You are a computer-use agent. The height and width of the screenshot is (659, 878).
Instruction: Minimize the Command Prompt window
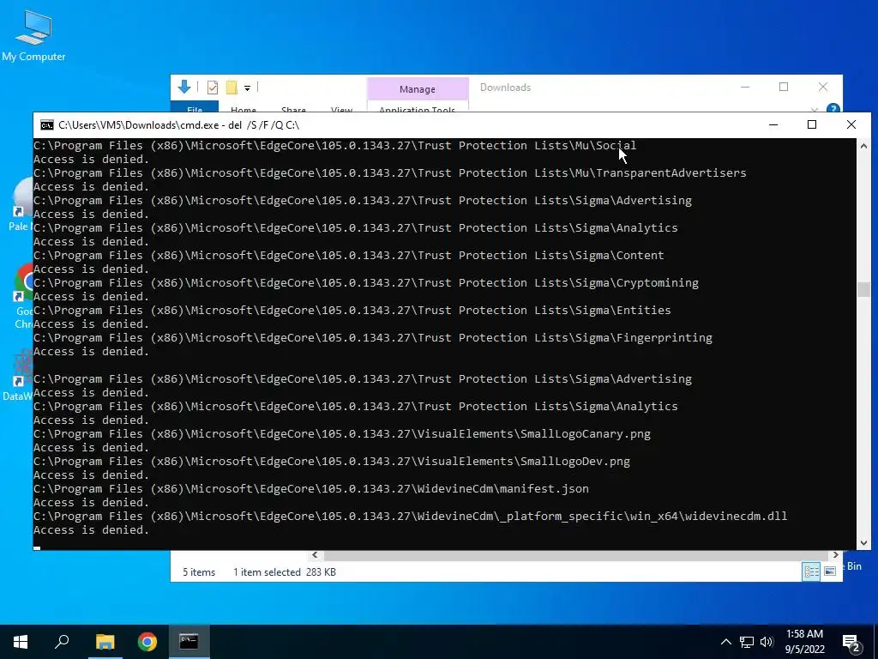coord(773,124)
